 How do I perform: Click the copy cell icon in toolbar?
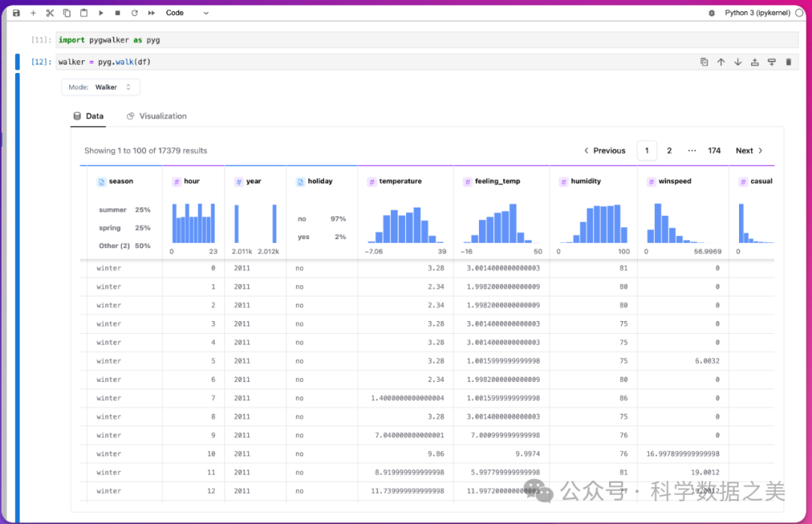click(67, 13)
